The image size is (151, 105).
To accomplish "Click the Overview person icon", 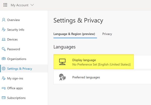I will pos(4,20).
